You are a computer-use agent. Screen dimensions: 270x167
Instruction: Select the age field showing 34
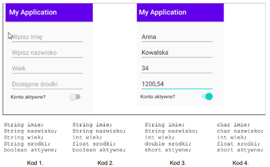[x=177, y=68]
